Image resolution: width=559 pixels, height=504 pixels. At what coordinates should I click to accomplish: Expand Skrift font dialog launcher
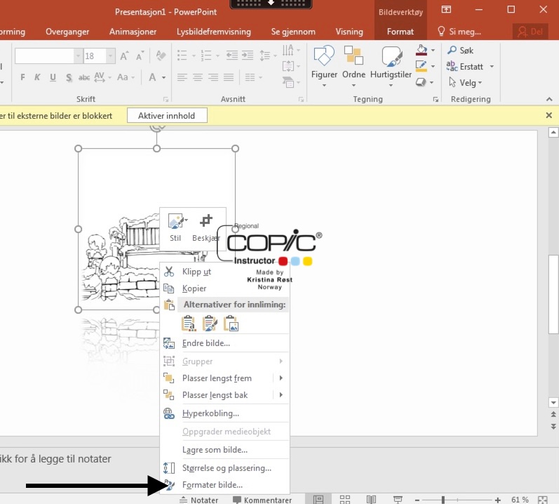(x=166, y=99)
